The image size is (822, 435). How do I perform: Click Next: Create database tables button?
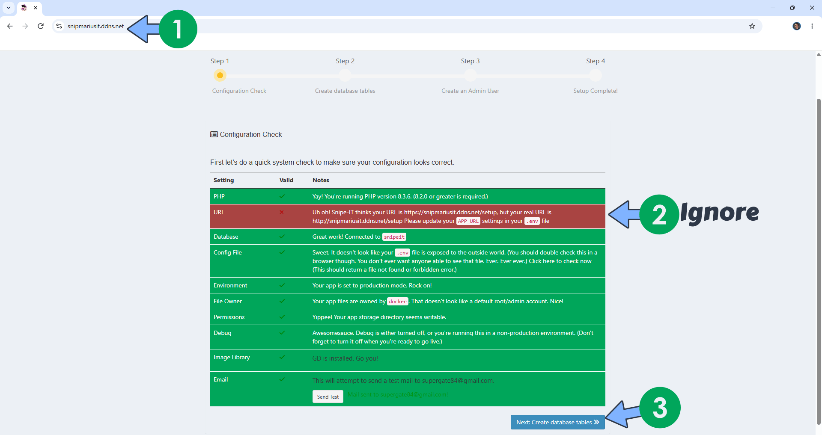pos(557,422)
